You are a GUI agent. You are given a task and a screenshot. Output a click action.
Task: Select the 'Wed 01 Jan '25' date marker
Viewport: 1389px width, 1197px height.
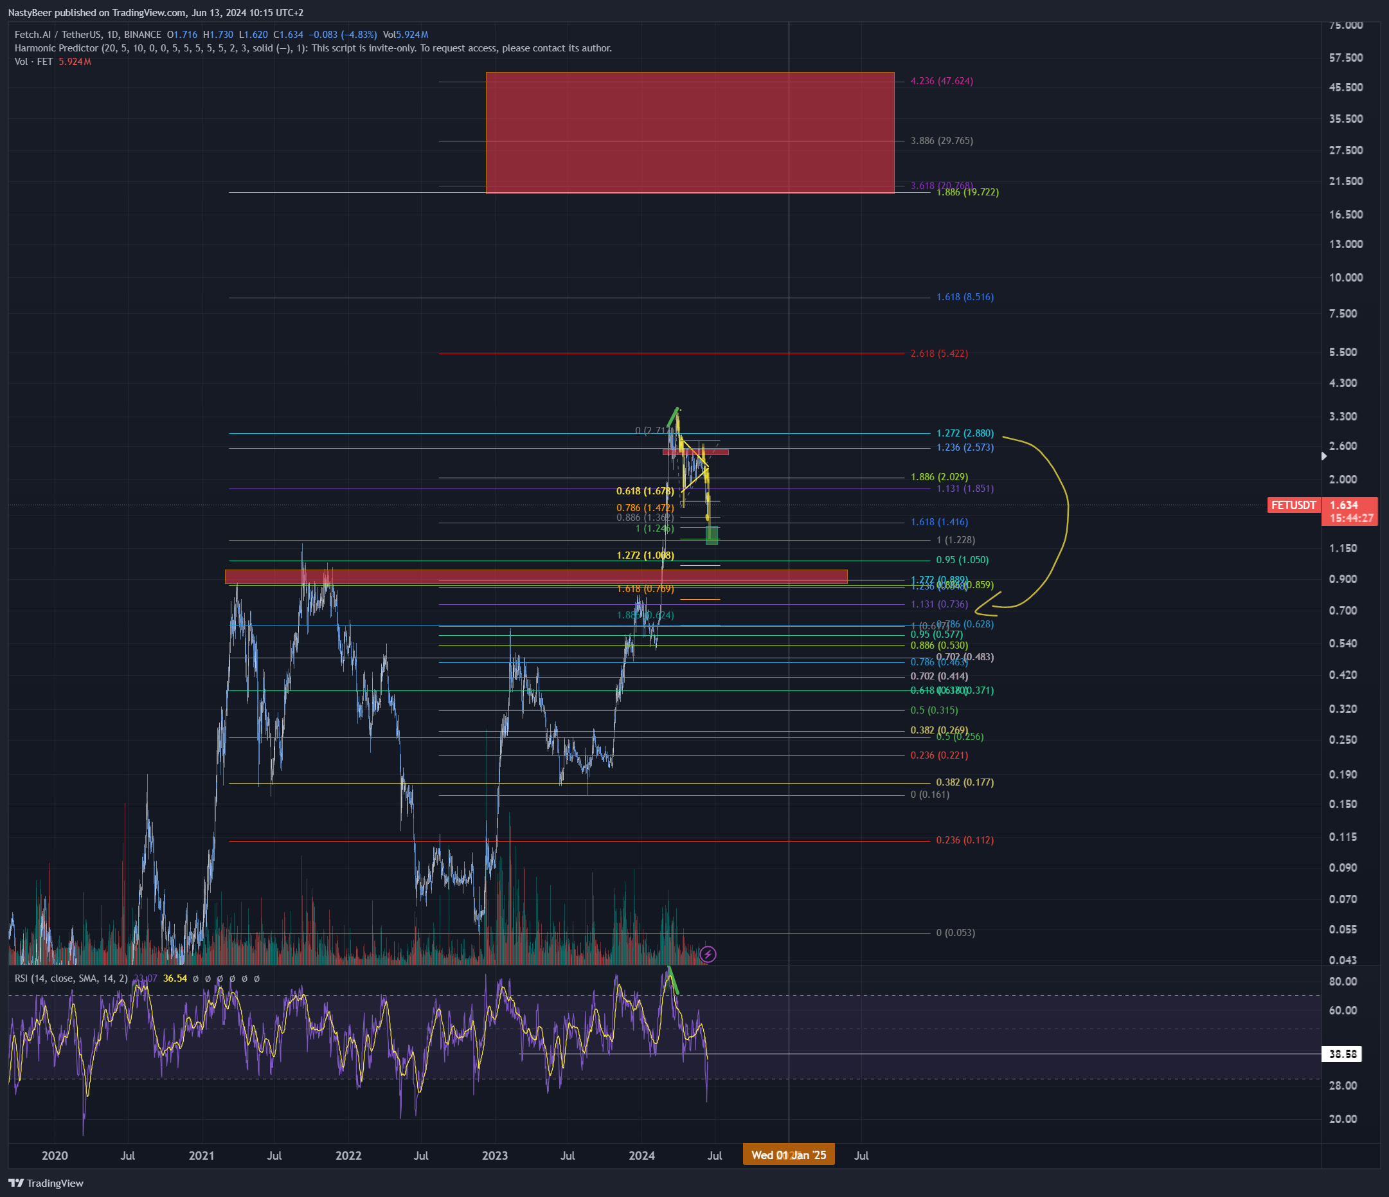[x=789, y=1155]
